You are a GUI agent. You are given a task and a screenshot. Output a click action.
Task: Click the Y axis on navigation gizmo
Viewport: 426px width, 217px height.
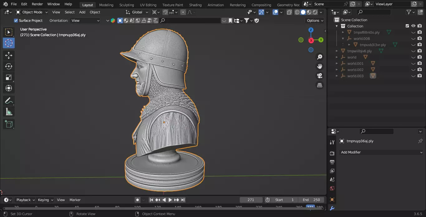[x=321, y=40]
